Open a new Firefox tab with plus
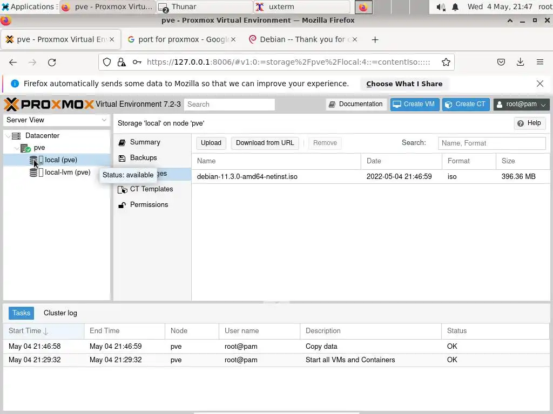The image size is (553, 414). click(375, 40)
